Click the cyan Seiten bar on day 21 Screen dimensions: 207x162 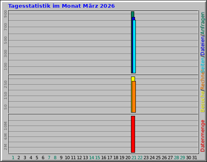tap(134, 47)
